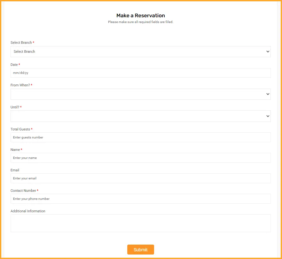The width and height of the screenshot is (282, 259).
Task: Open the Until? time dropdown
Action: click(x=140, y=116)
